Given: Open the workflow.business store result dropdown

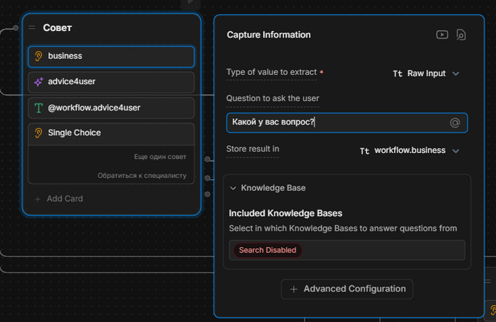Looking at the screenshot, I should [x=410, y=151].
